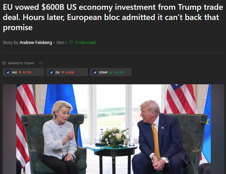Click the Markets Today label
Image resolution: width=226 pixels, height=174 pixels.
point(21,63)
